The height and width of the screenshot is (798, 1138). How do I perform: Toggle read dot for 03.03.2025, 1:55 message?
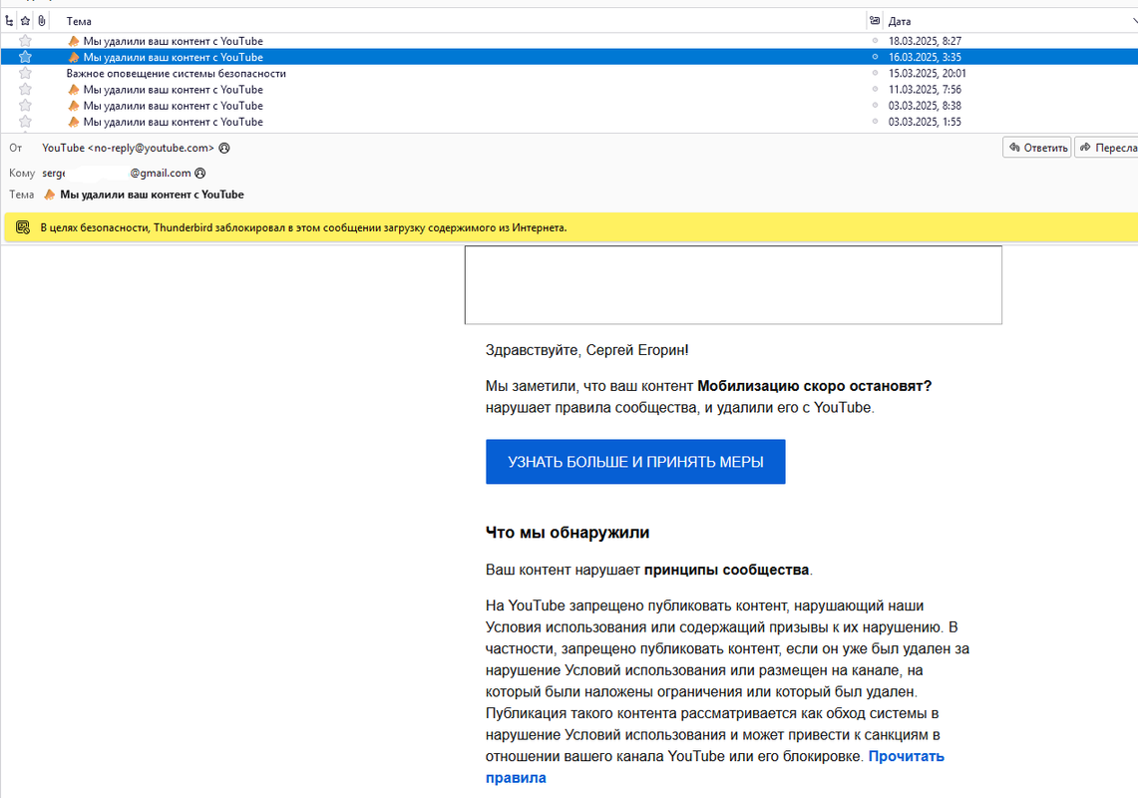click(x=875, y=122)
